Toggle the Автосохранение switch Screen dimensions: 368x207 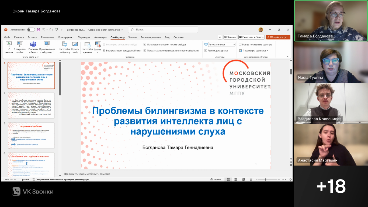(x=30, y=30)
